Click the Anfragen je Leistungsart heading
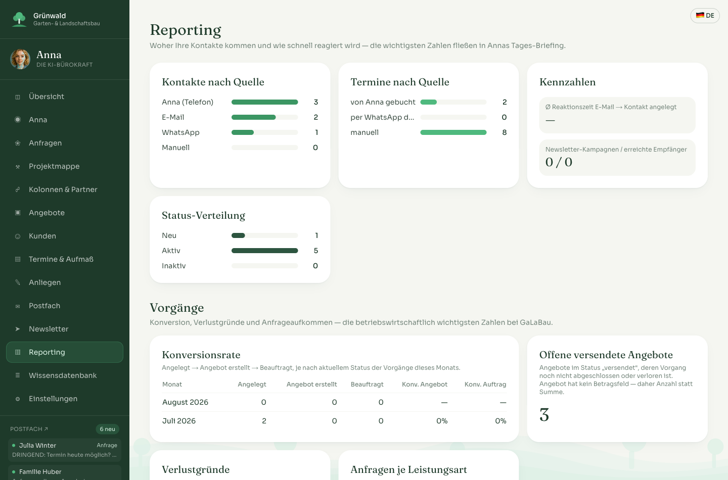Screen dimensions: 728x480 click(408, 470)
